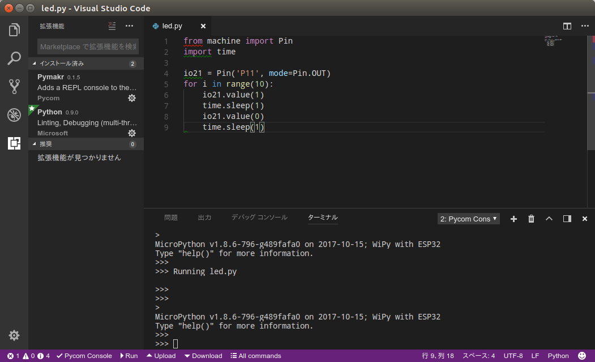Change UTF-8 encoding selection
The image size is (595, 362).
click(513, 356)
